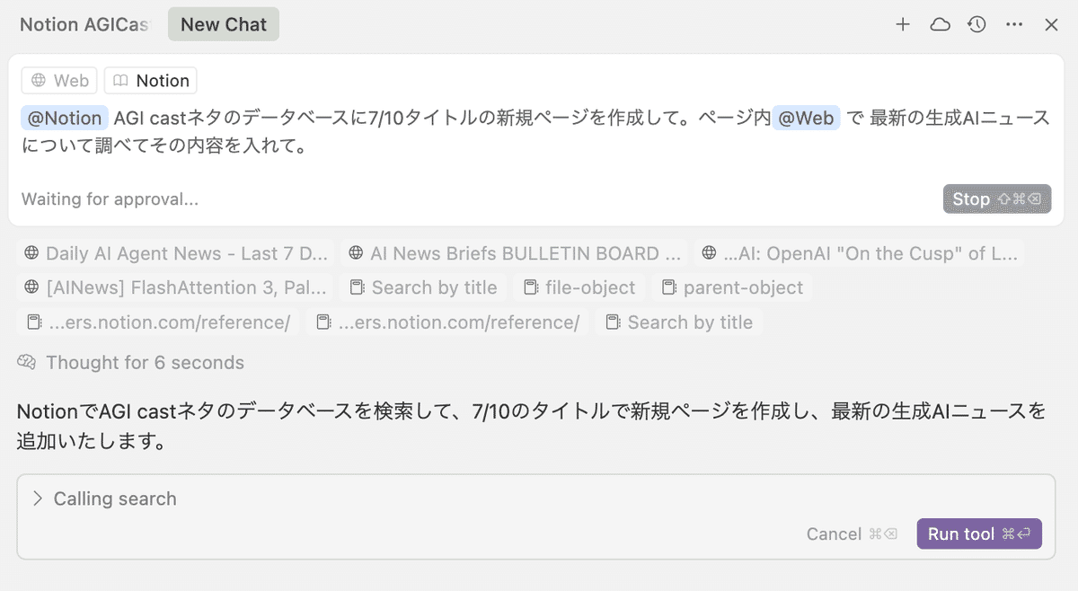The width and height of the screenshot is (1078, 591).
Task: Expand the Thought for 6 seconds section
Action: [144, 363]
